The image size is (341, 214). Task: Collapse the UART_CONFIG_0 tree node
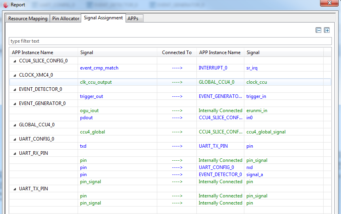click(15, 139)
